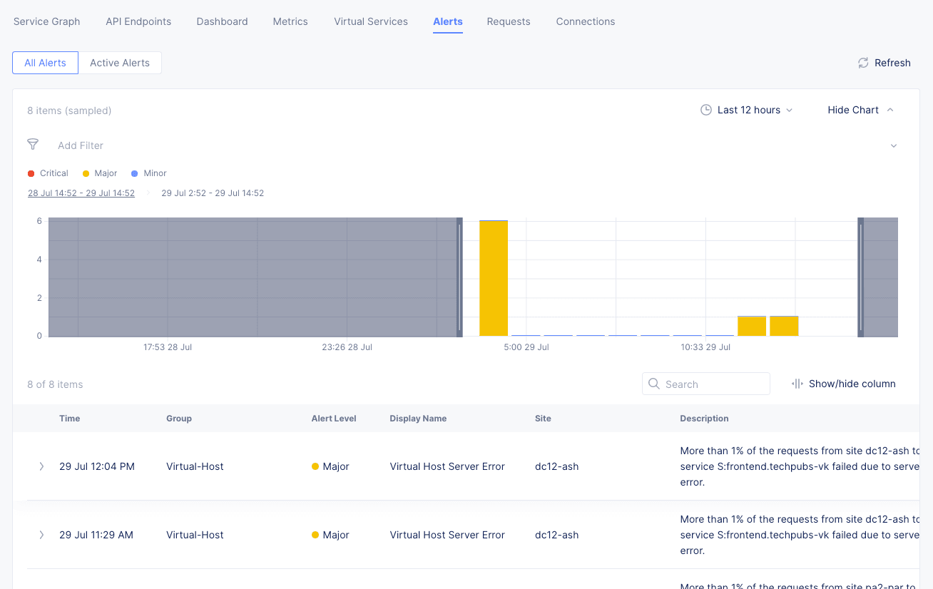Image resolution: width=933 pixels, height=589 pixels.
Task: Open the Virtual Services tab
Action: [371, 21]
